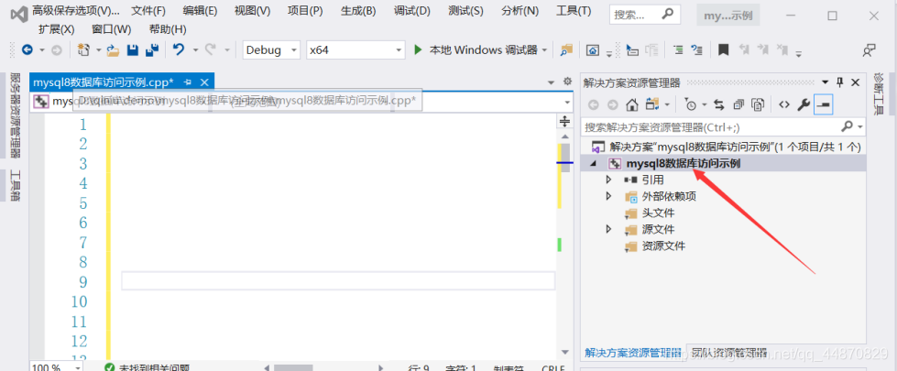Screen dimensions: 897x371
Task: Open the 视图(V) menu
Action: click(x=252, y=11)
